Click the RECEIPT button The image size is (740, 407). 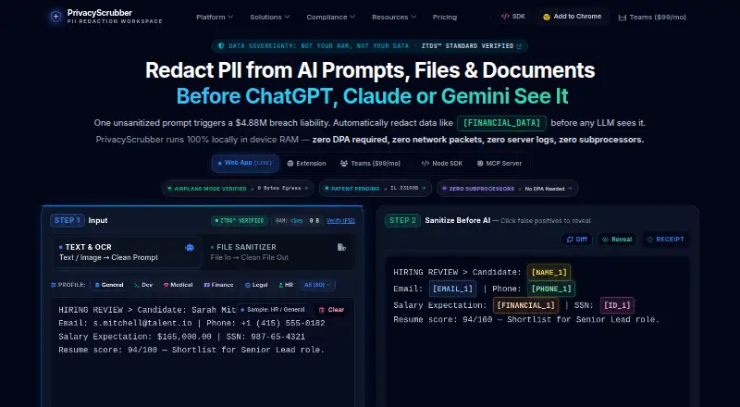tap(665, 240)
